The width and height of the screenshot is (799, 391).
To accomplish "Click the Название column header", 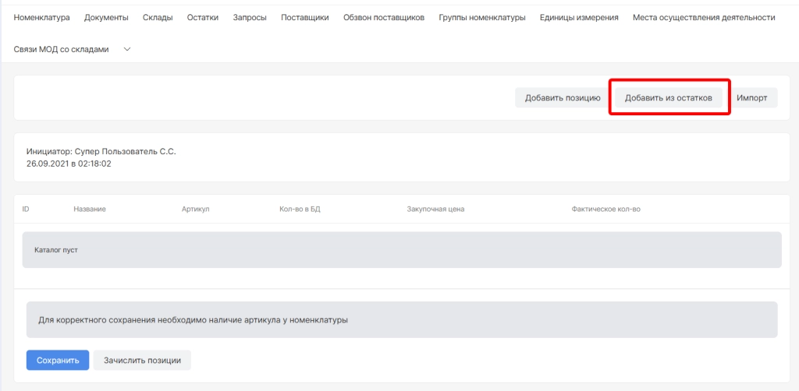I will pyautogui.click(x=90, y=210).
